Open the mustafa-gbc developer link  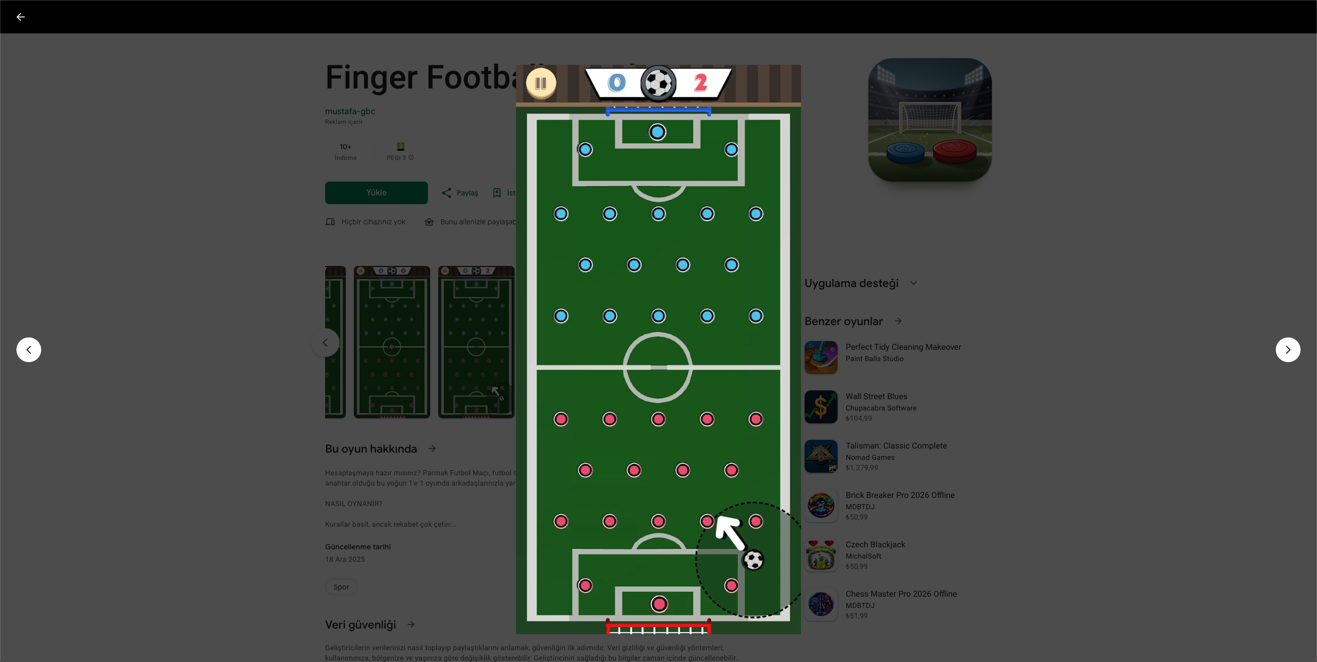click(x=350, y=111)
